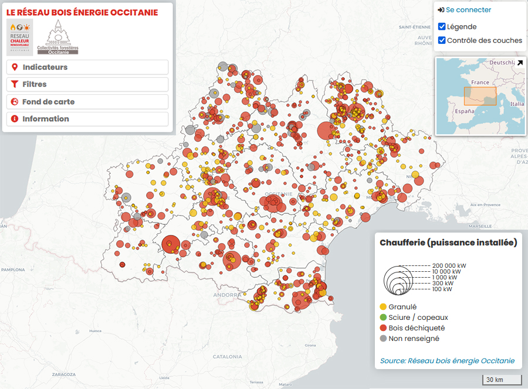
Task: Open the Réseau bois énergie Occitanie source link
Action: (x=447, y=361)
